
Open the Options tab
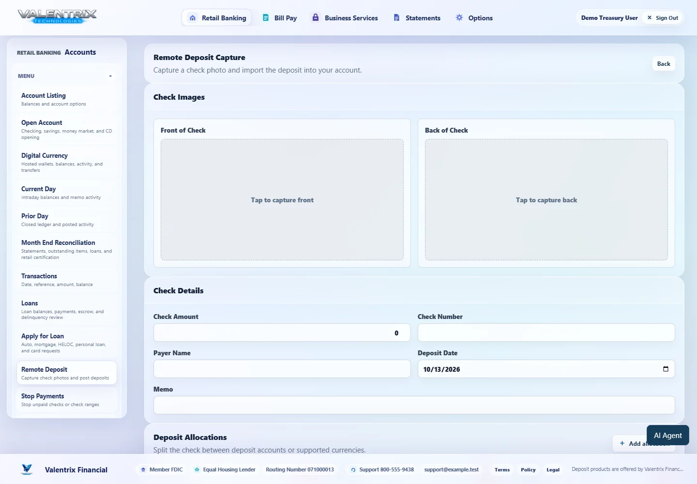pos(474,18)
